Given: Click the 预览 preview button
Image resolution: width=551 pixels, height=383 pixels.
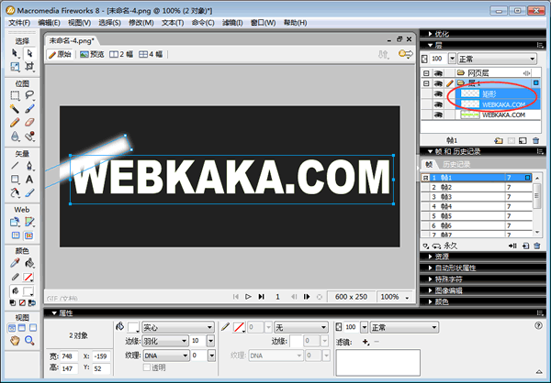Looking at the screenshot, I should [91, 54].
